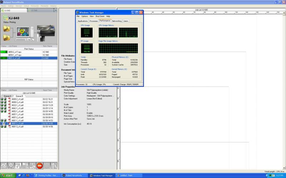Open the Networking tab in Task Manager
The image size is (286, 178).
117,21
